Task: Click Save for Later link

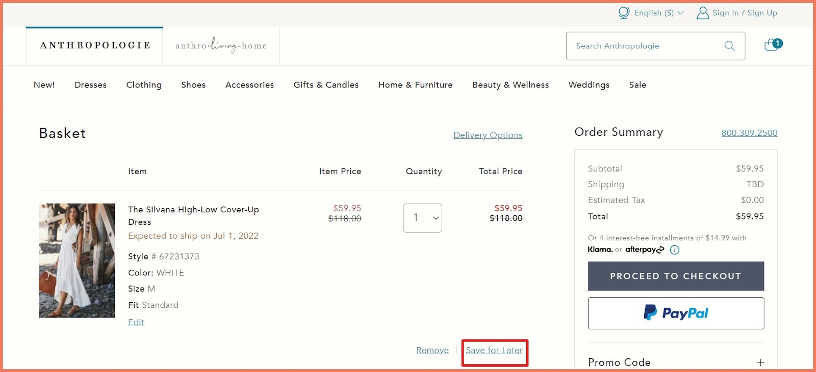Action: [494, 350]
